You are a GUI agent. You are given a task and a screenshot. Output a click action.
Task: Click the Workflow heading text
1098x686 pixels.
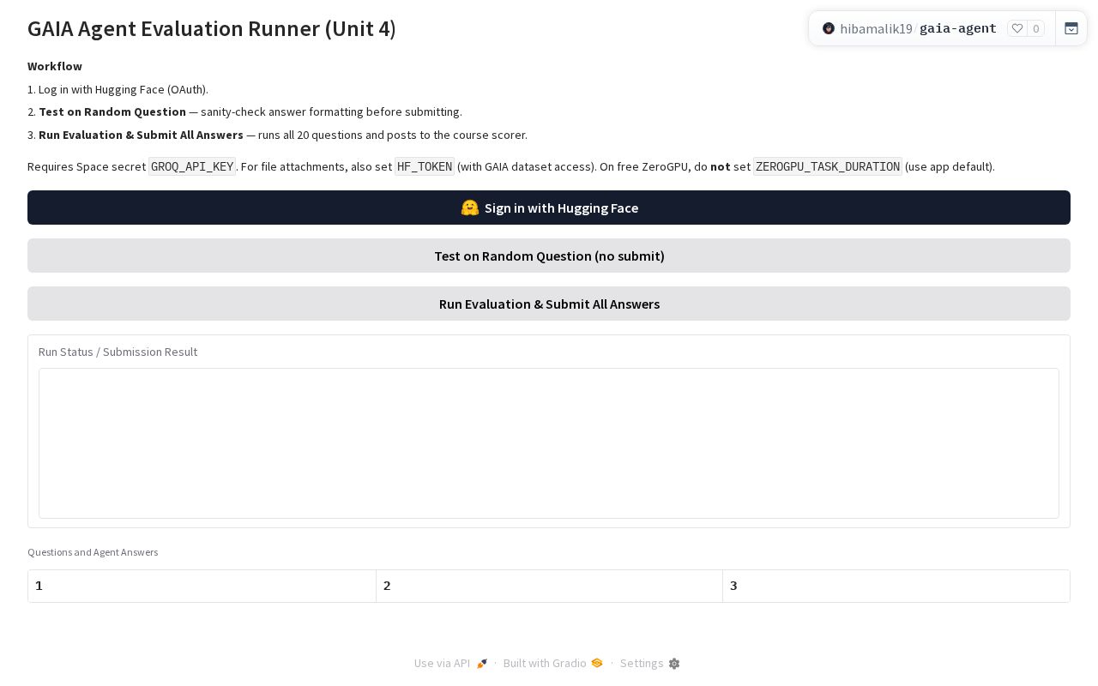click(55, 66)
